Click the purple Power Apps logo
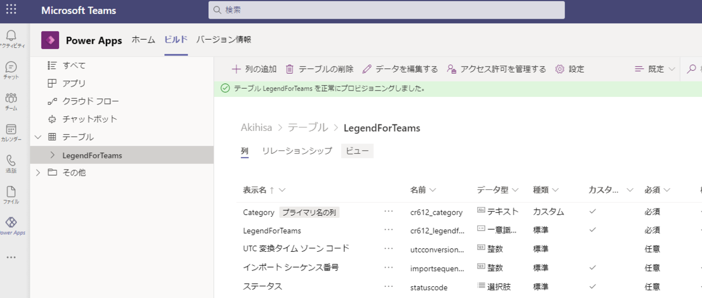 [50, 40]
